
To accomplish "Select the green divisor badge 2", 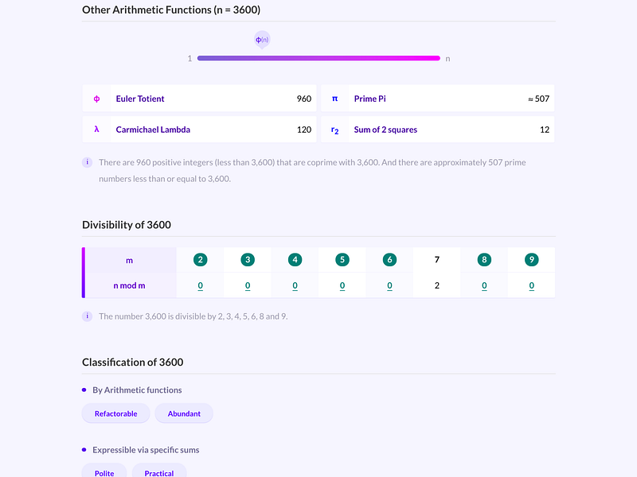I will (x=200, y=259).
